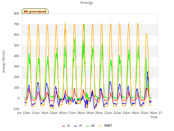Click the Jun 20 x-axis tick label
The image size is (174, 131).
pos(94,113)
